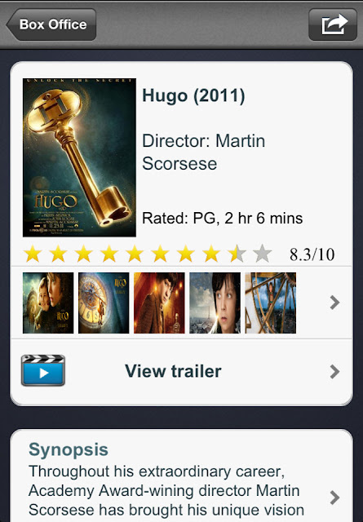The width and height of the screenshot is (363, 522).
Task: Open the View trailer row
Action: [x=181, y=372]
